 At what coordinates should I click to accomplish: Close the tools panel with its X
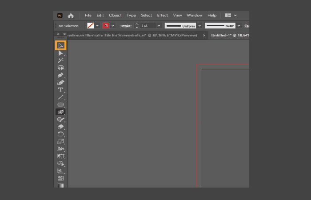(64, 34)
